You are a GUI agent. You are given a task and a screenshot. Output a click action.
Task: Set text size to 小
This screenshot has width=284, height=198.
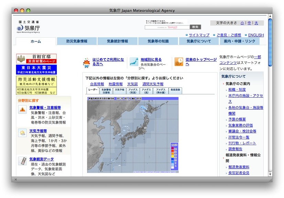(242, 23)
